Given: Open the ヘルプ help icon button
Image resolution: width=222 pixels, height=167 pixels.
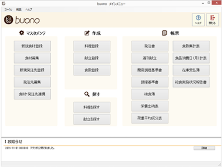Looking at the screenshot, I should point(198,20).
